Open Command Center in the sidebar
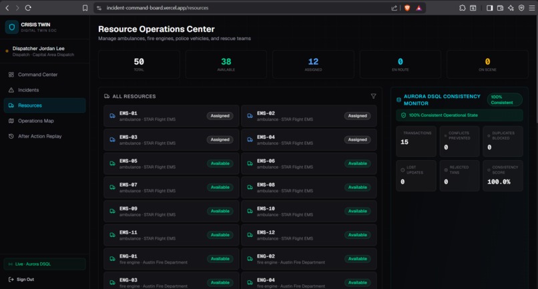The image size is (538, 289). tap(45, 75)
